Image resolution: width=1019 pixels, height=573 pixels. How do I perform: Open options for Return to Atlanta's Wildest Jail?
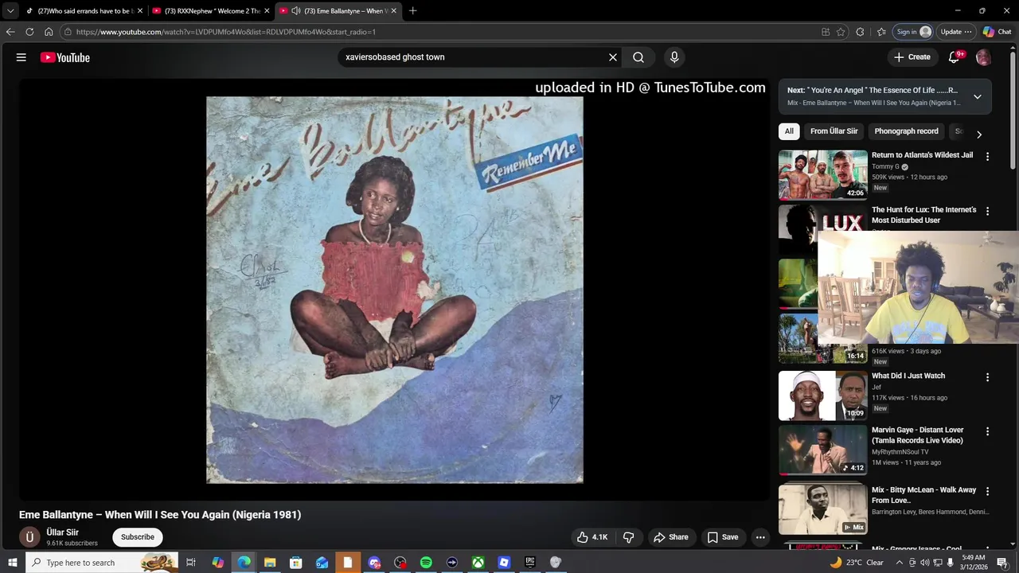[987, 157]
